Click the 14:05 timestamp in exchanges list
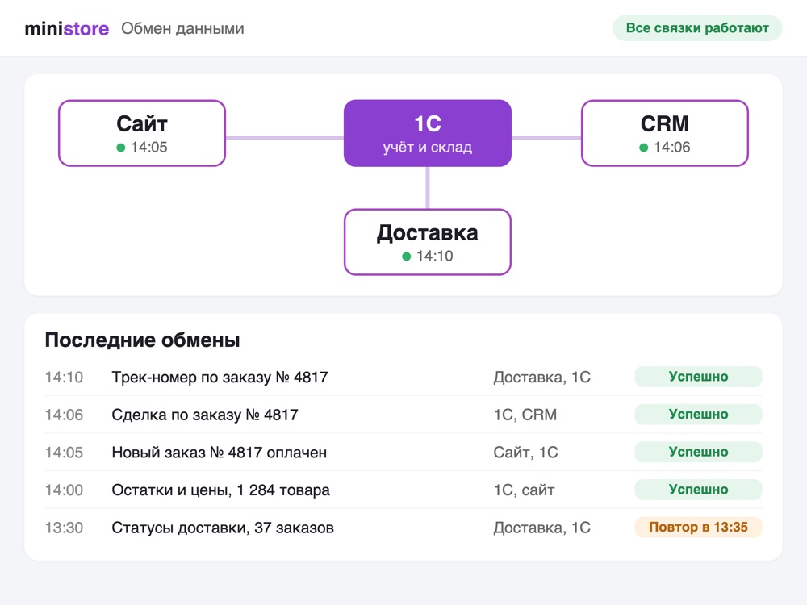Screen dimensions: 807x605 [64, 453]
